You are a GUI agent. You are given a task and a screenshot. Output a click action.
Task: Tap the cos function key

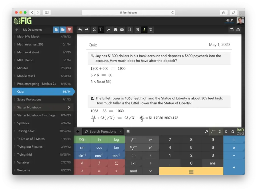99,147
